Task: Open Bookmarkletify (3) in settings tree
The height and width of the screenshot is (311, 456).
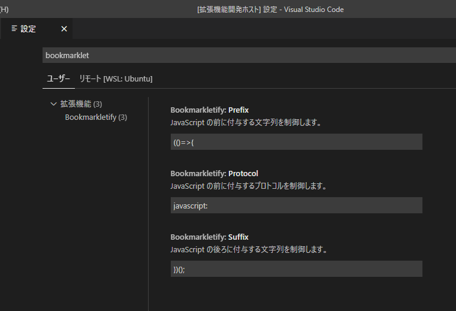Action: click(96, 117)
